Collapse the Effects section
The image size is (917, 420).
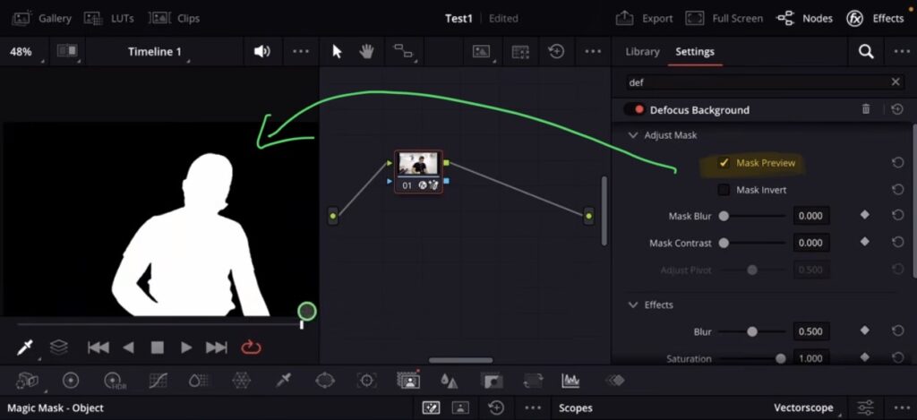tap(633, 304)
